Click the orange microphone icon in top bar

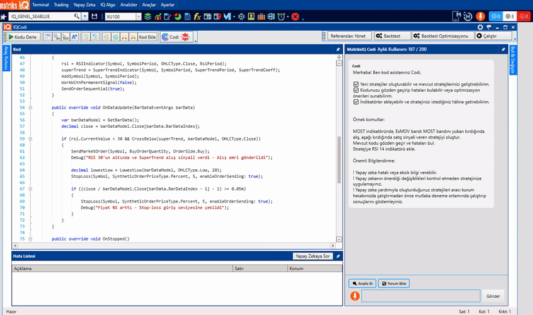480,16
